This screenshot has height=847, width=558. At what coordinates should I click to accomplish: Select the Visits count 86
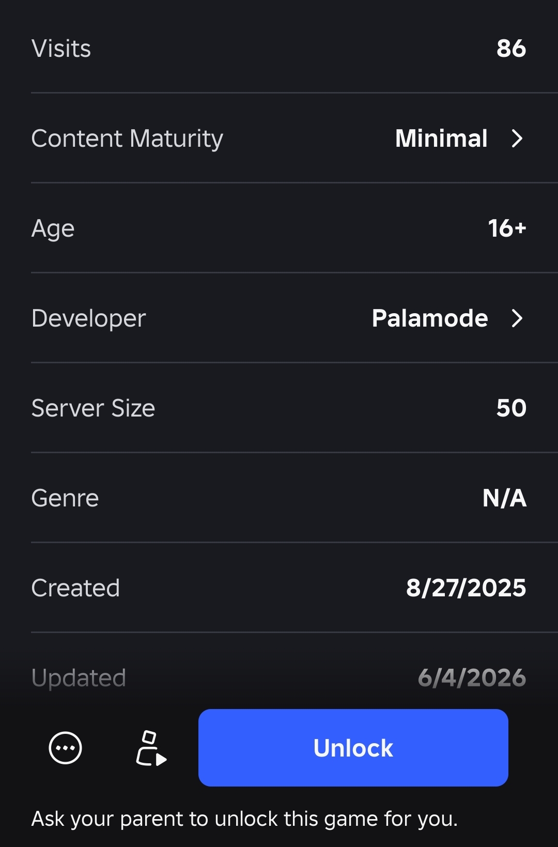511,49
